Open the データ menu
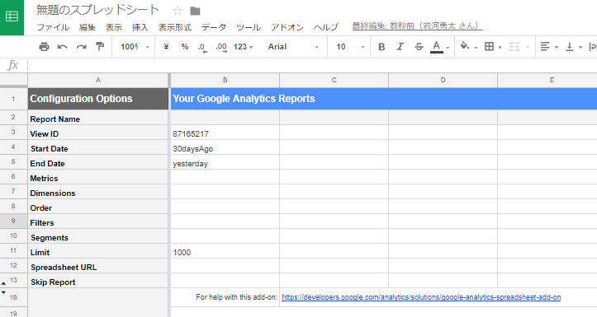 [x=214, y=27]
